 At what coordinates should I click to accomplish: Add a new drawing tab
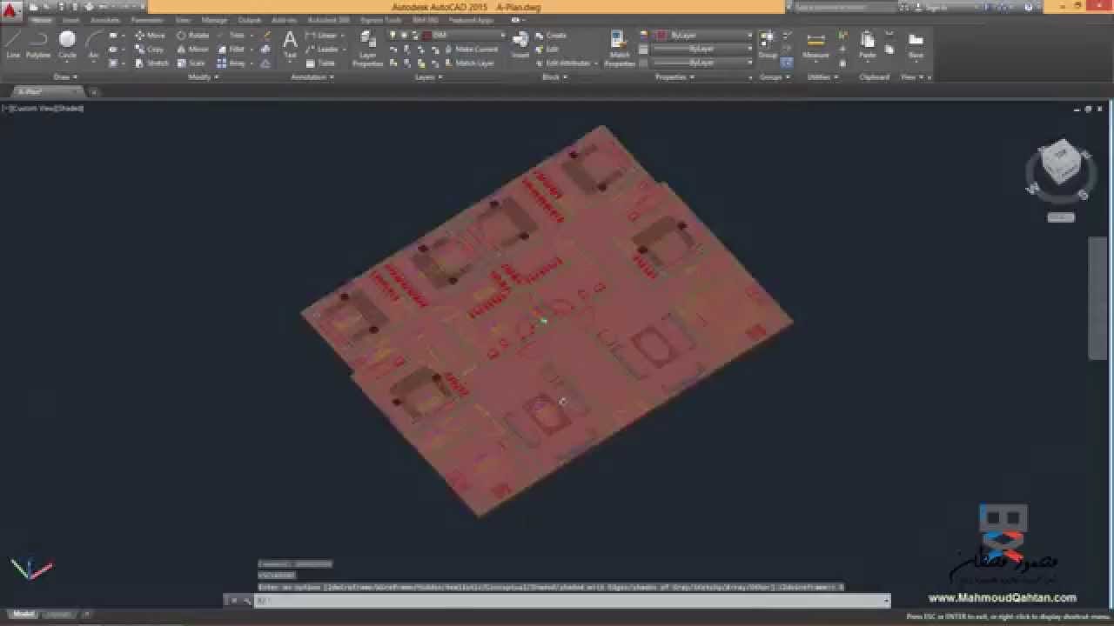tap(94, 91)
